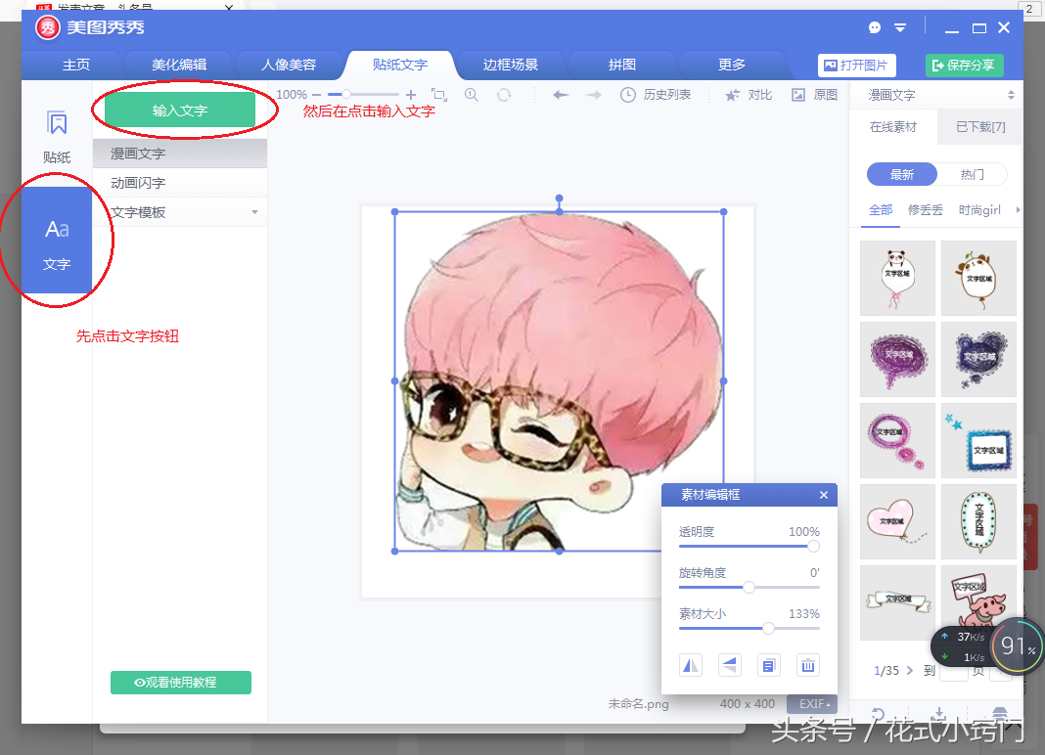Click the zoom magnifier icon in toolbar
This screenshot has width=1045, height=755.
(x=472, y=95)
